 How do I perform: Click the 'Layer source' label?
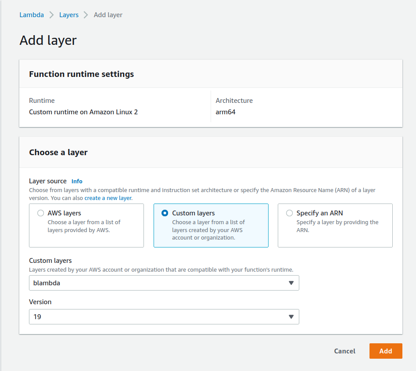[48, 181]
